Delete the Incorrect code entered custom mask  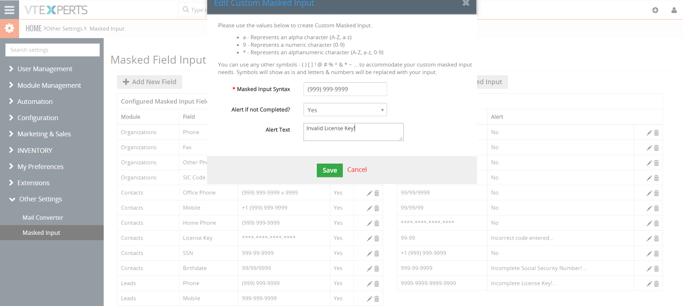(x=656, y=238)
